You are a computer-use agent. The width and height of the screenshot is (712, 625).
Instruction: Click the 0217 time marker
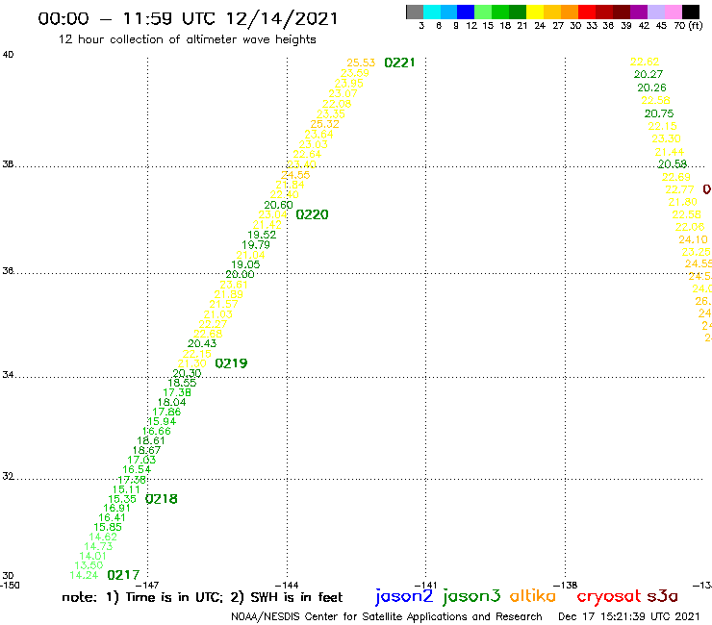[x=123, y=576]
